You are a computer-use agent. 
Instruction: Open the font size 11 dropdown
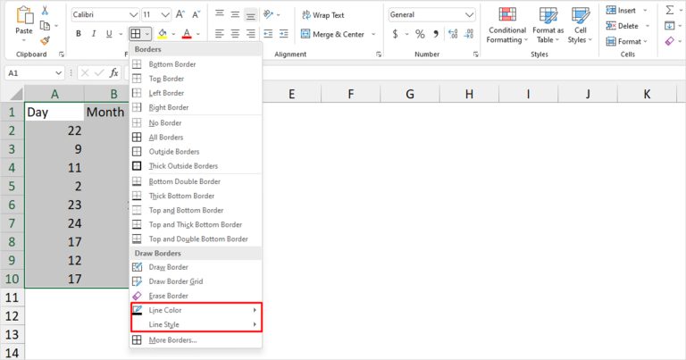click(x=165, y=15)
